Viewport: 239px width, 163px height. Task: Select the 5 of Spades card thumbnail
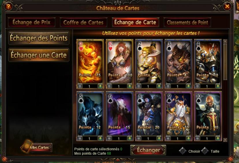pos(90,114)
